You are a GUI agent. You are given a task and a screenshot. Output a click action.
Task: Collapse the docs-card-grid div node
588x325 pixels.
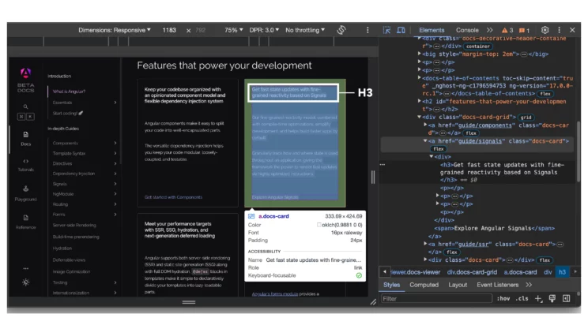[x=419, y=117]
